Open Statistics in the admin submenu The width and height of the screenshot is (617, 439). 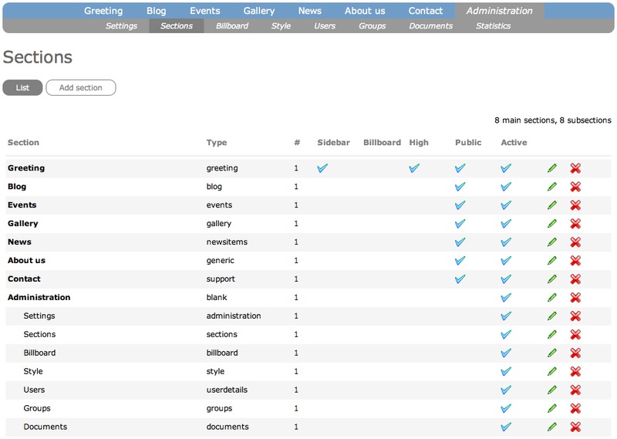pyautogui.click(x=493, y=26)
